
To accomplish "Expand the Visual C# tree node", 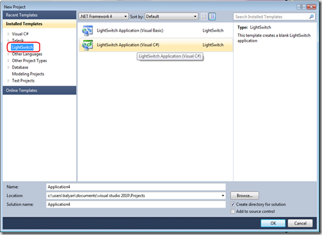I will coord(8,34).
